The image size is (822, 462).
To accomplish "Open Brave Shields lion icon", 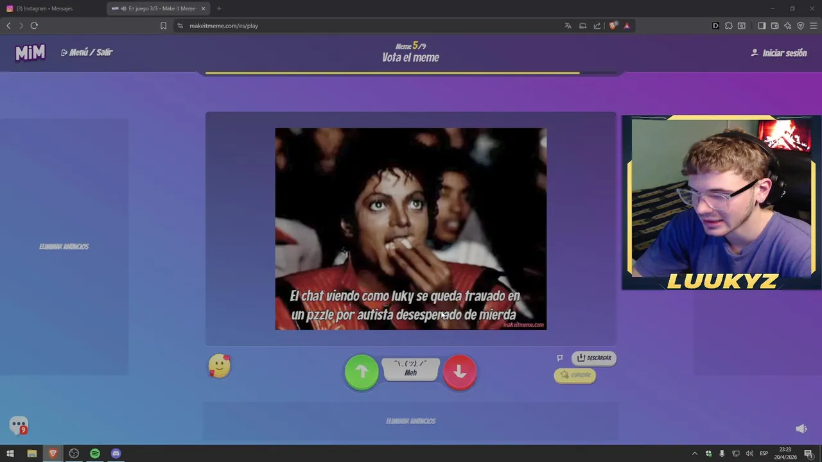I will (613, 26).
